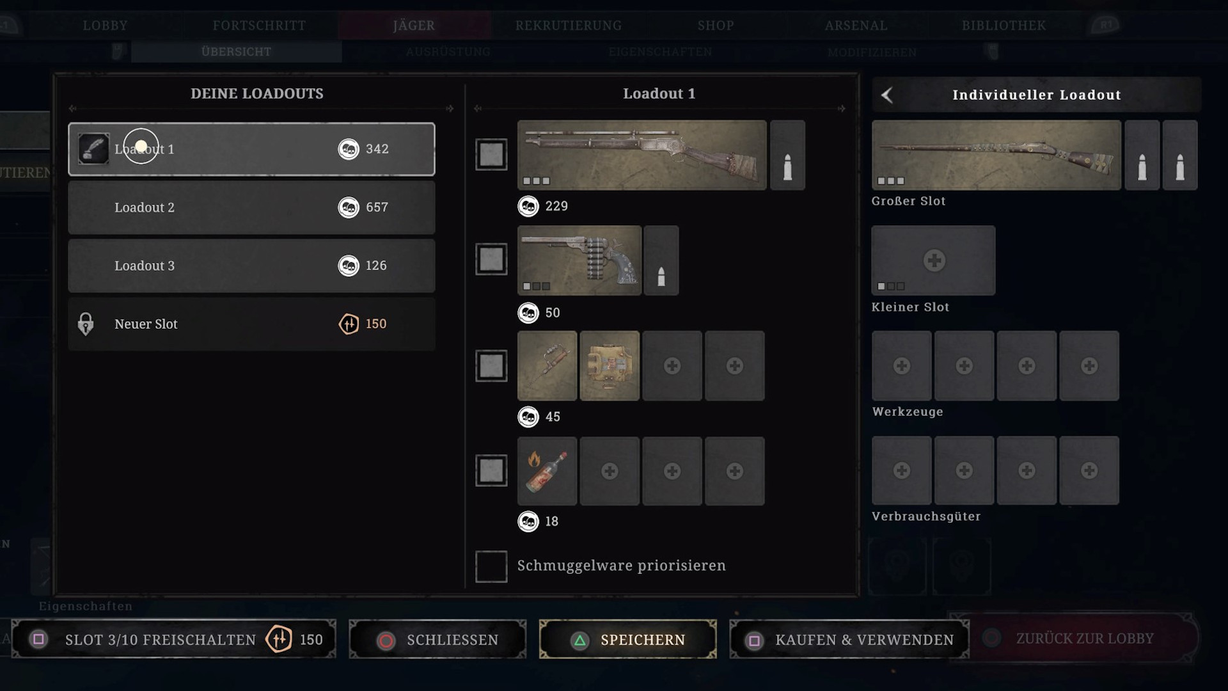Click the ammo bullet icon beside Loadout 1 rifle

pos(787,155)
